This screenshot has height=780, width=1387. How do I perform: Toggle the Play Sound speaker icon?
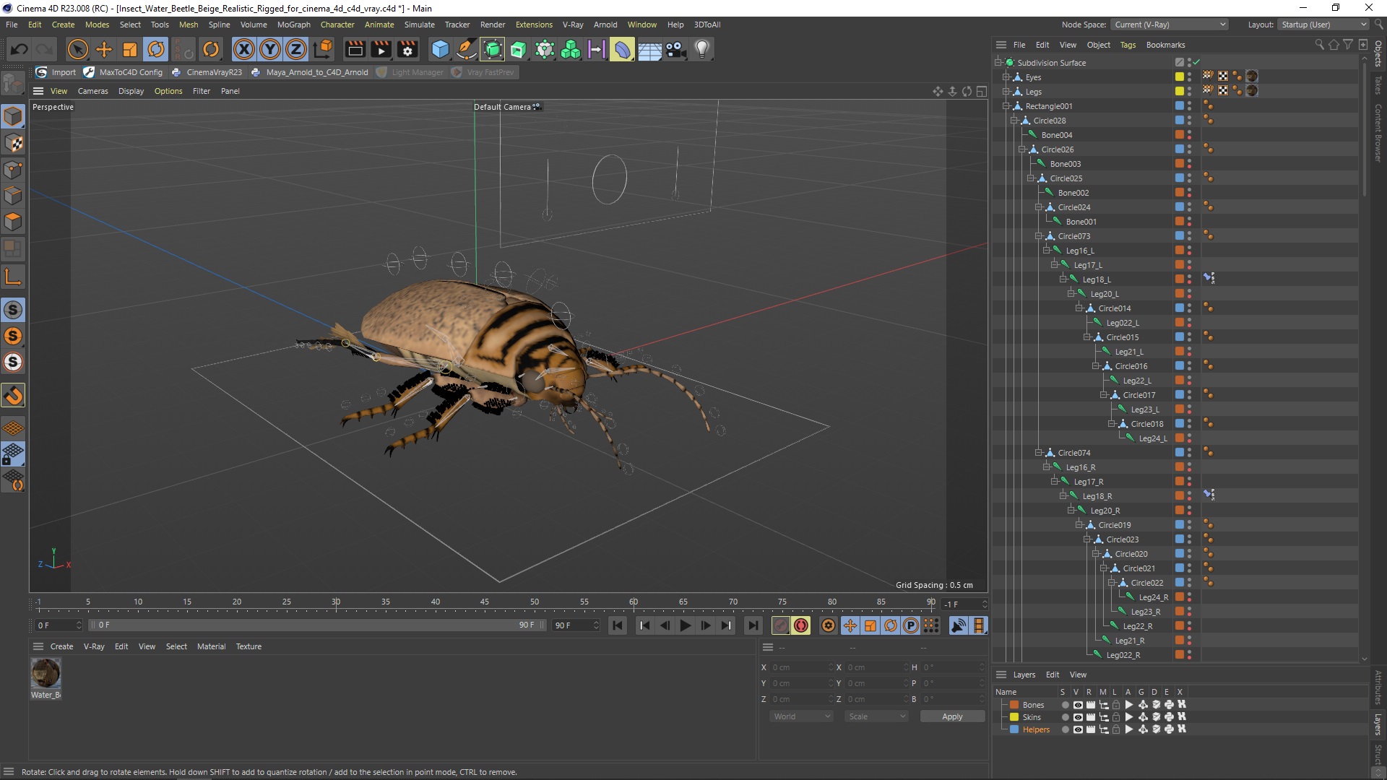coord(959,625)
